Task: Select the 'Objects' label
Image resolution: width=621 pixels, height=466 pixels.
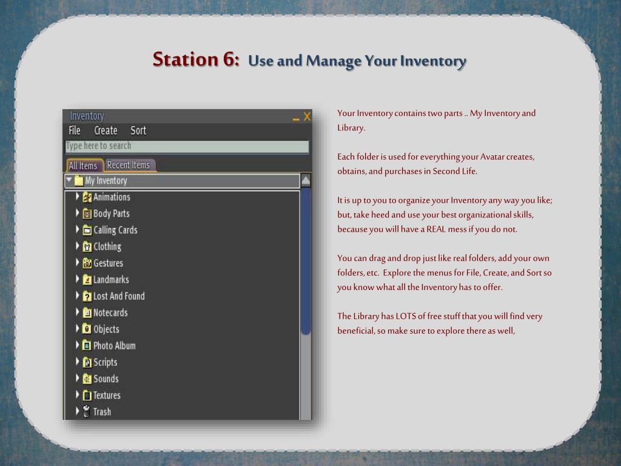Action: click(x=106, y=329)
